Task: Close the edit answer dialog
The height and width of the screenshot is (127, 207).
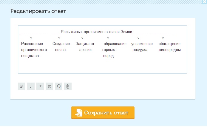Action: pos(204,2)
